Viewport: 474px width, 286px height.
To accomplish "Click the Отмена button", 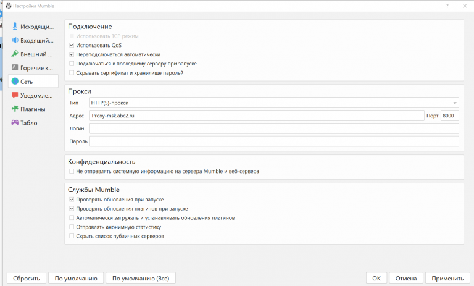I will tap(406, 278).
